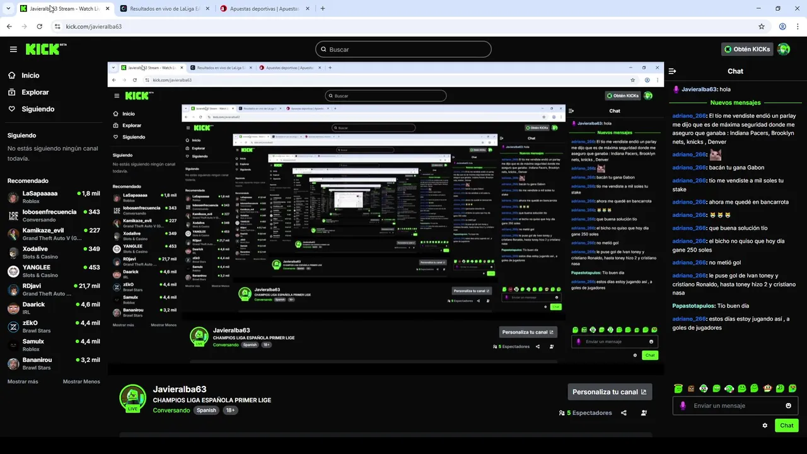Click the profile avatar next to Obtén KICKs
807x454 pixels.
[784, 49]
